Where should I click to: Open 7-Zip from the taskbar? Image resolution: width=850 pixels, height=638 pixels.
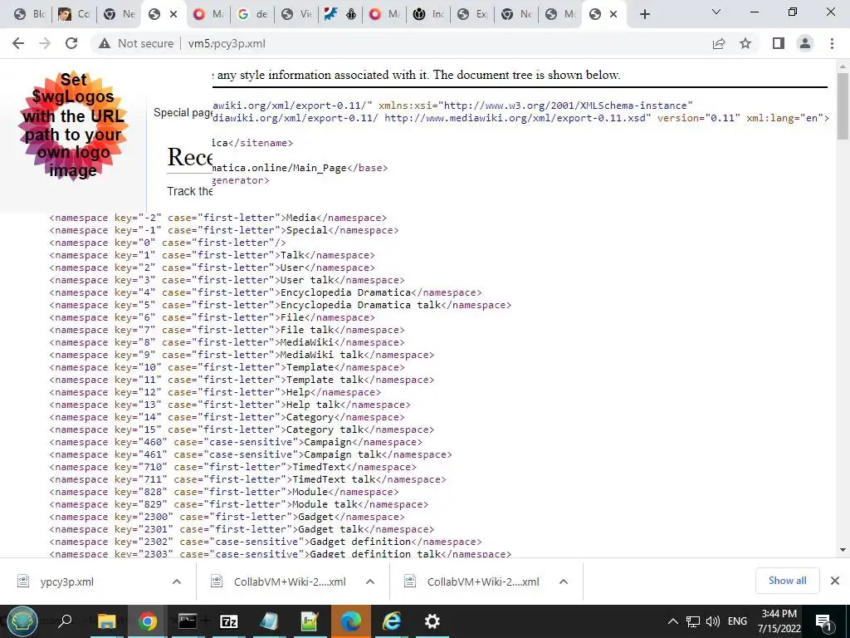(x=229, y=621)
